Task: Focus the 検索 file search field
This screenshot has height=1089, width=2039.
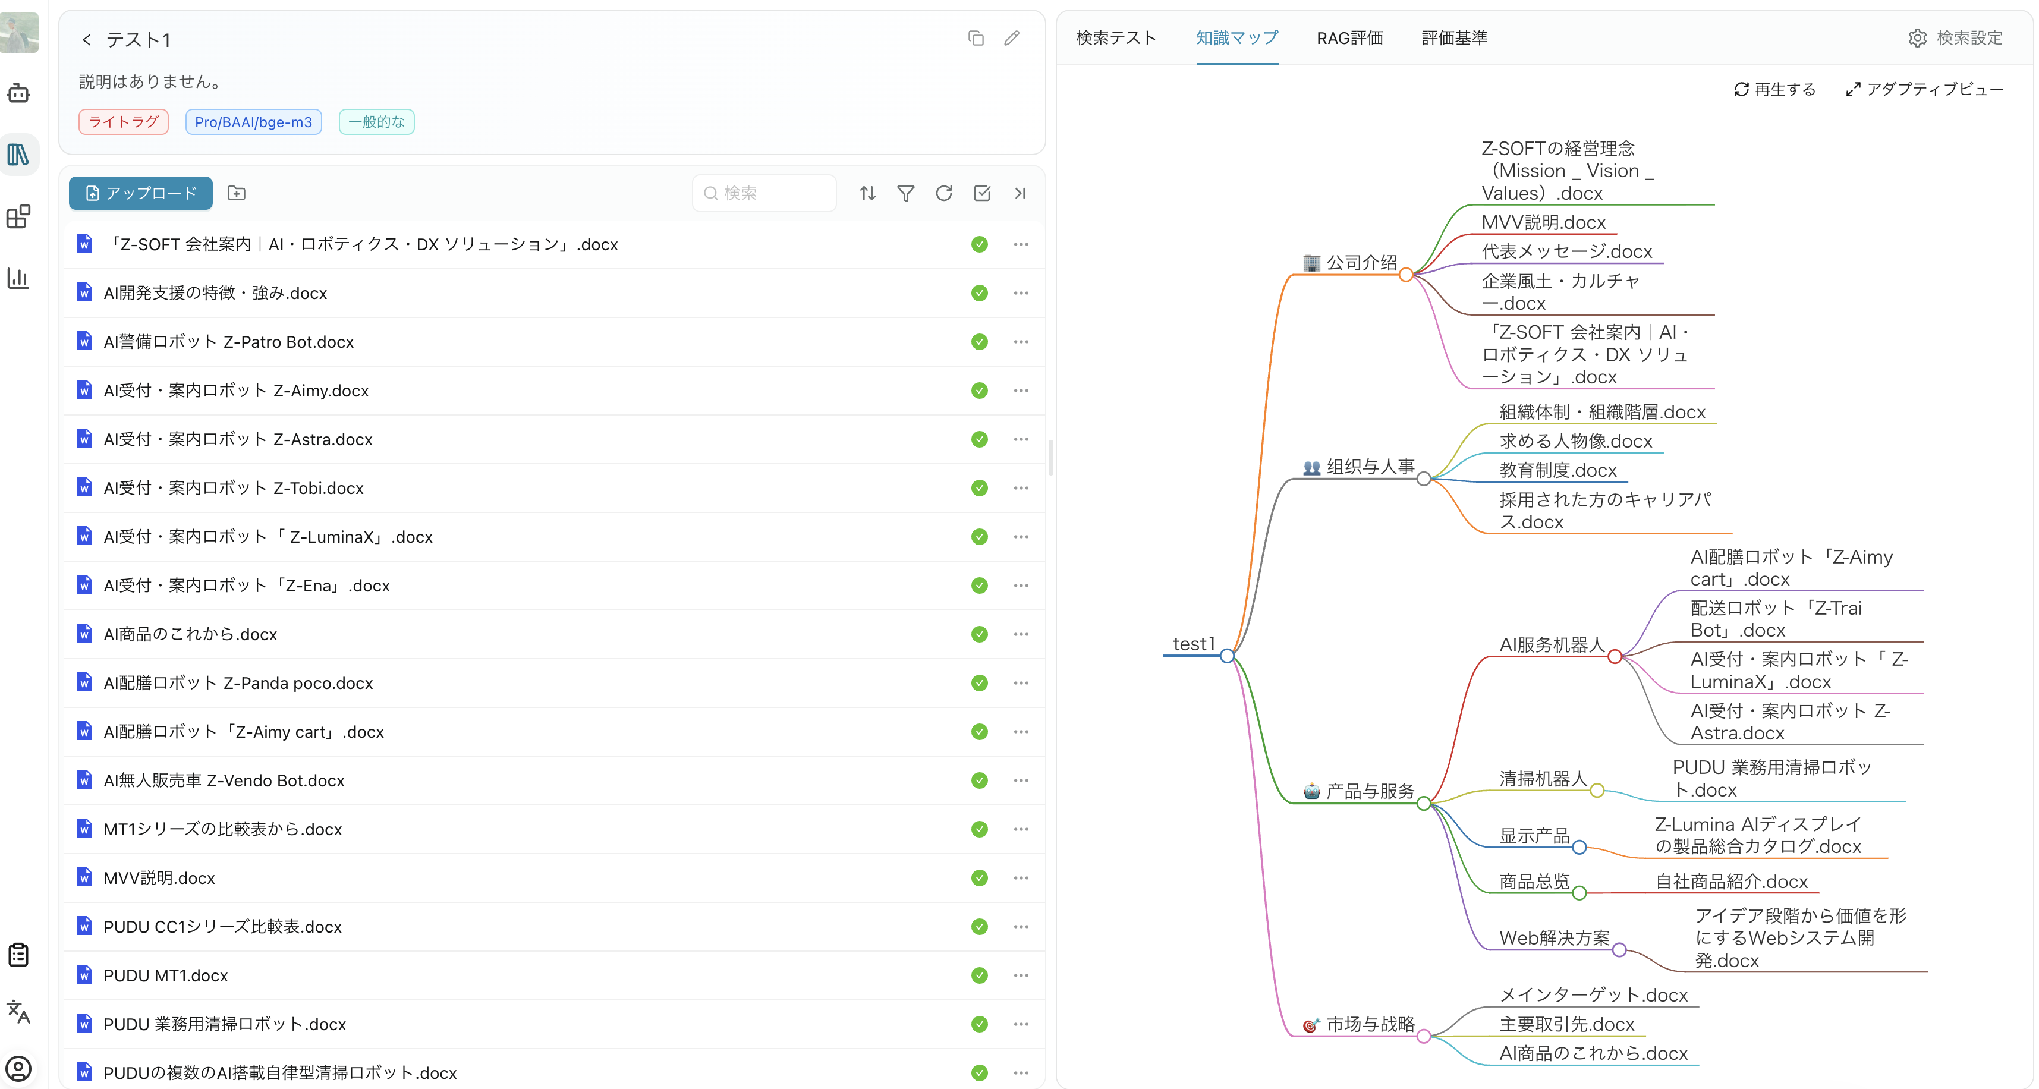Action: [x=764, y=193]
